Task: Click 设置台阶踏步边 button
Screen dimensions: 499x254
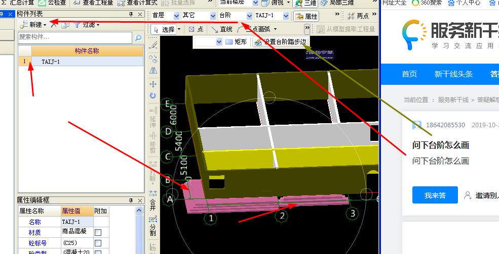Action: (x=280, y=42)
